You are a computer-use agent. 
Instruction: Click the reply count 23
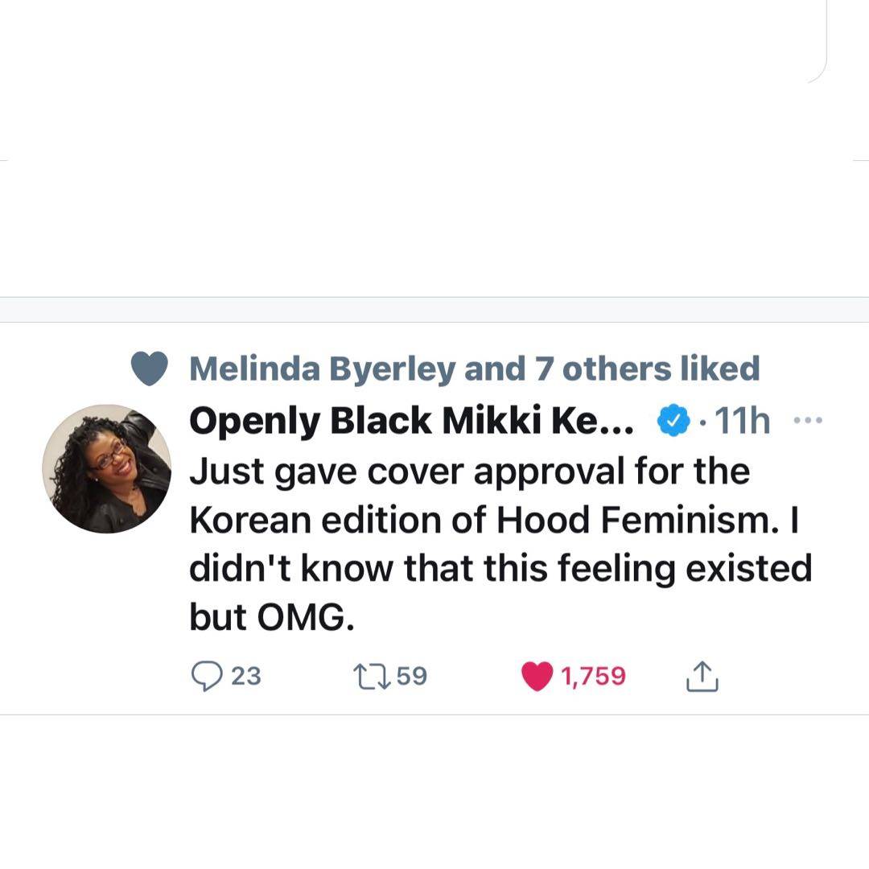[x=245, y=676]
